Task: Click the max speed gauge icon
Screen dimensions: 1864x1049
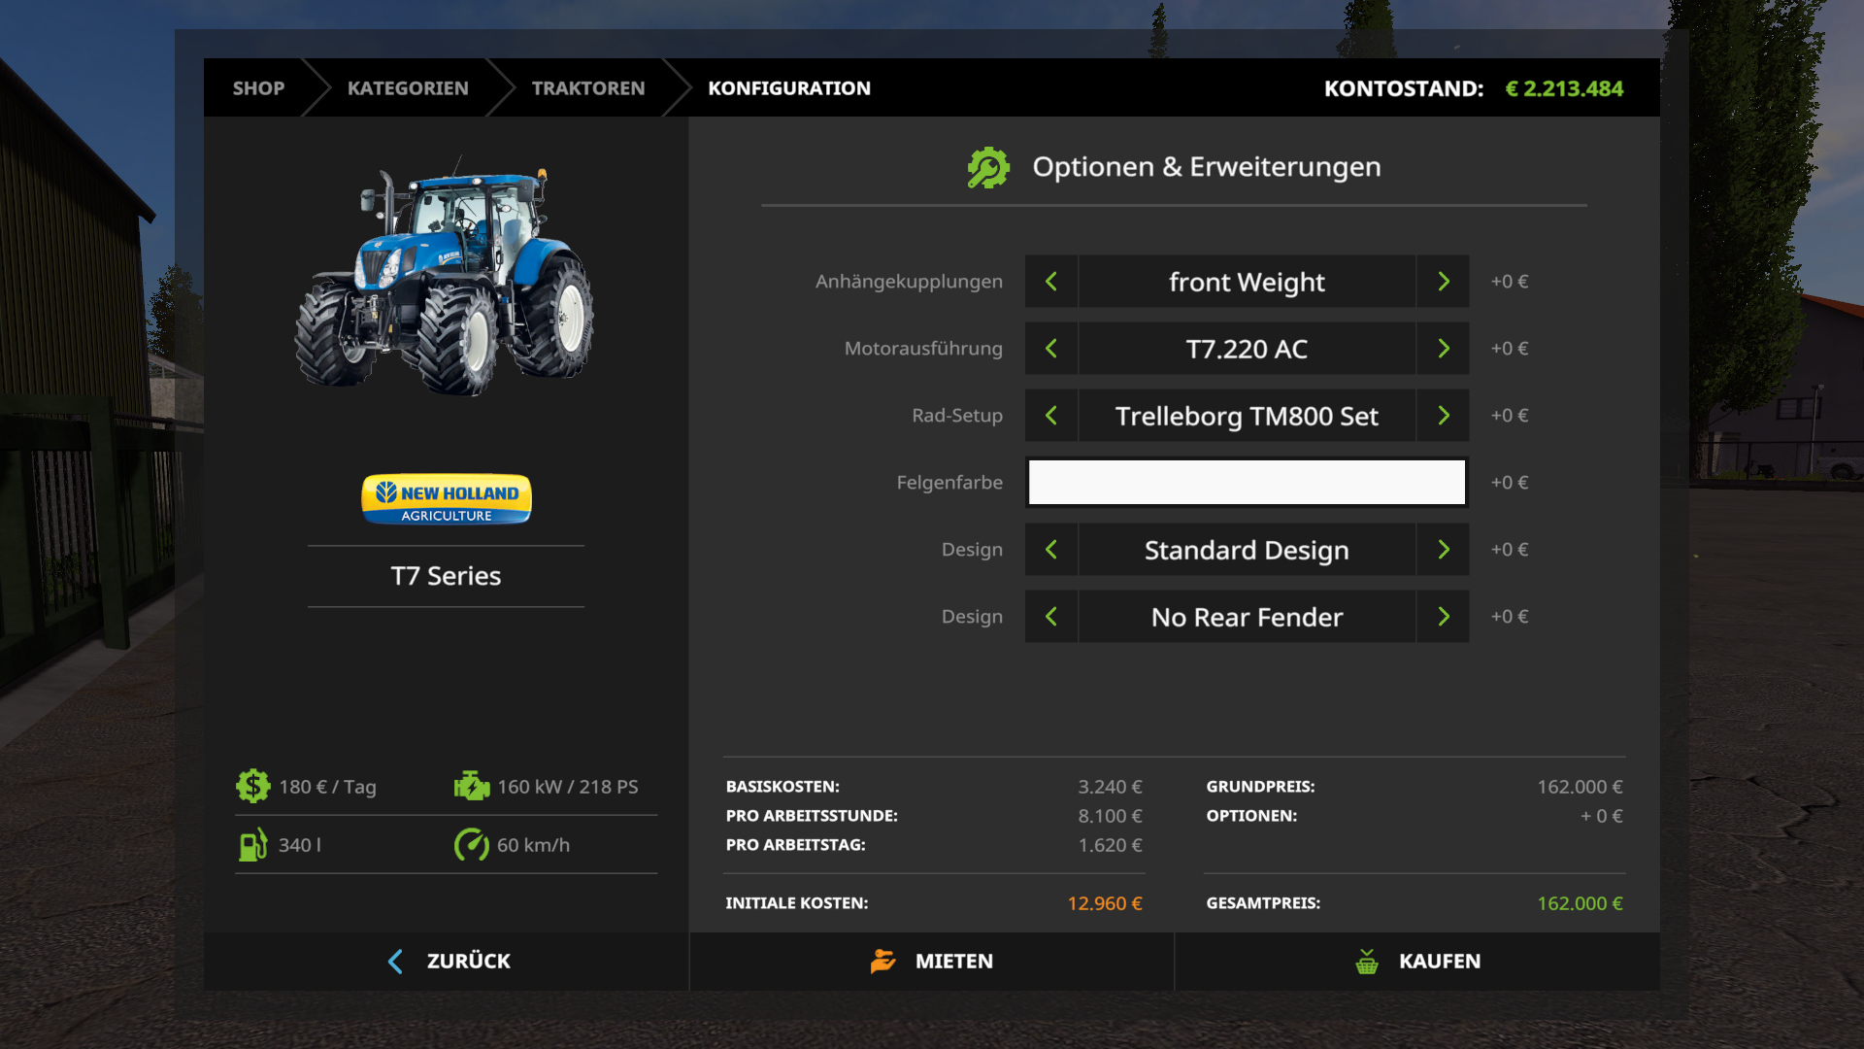Action: point(472,844)
